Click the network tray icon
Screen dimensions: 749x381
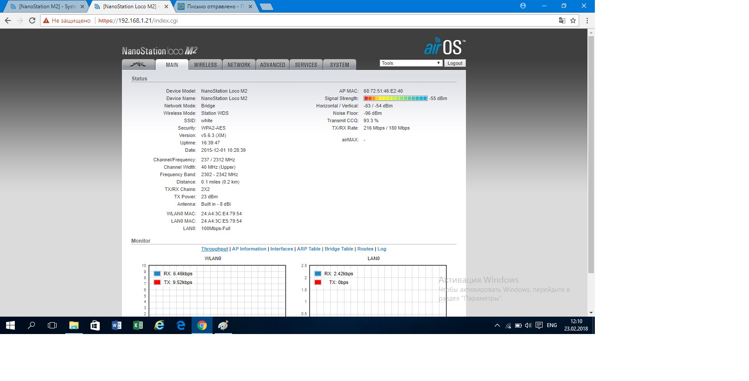click(x=508, y=325)
